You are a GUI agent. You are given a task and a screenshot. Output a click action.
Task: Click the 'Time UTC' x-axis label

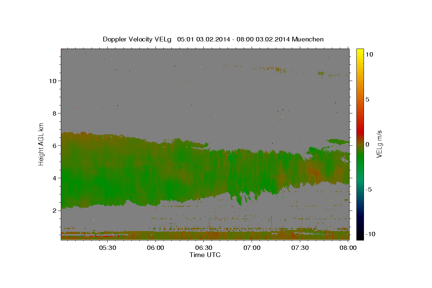(x=205, y=255)
